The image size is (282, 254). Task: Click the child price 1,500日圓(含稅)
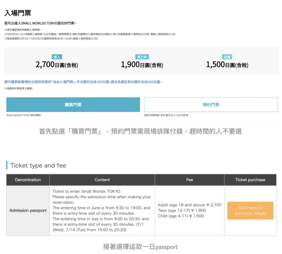coord(227,65)
